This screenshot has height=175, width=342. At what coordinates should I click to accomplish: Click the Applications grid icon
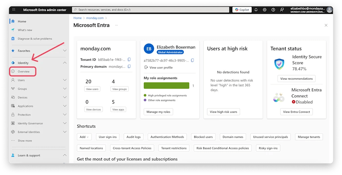coord(13,106)
